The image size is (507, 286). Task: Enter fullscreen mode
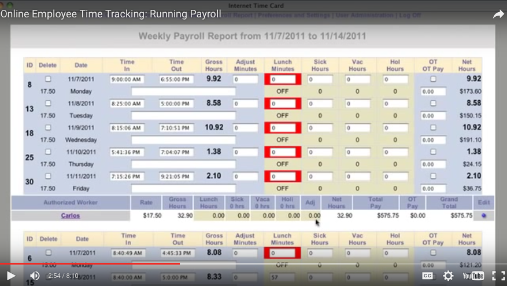(497, 276)
